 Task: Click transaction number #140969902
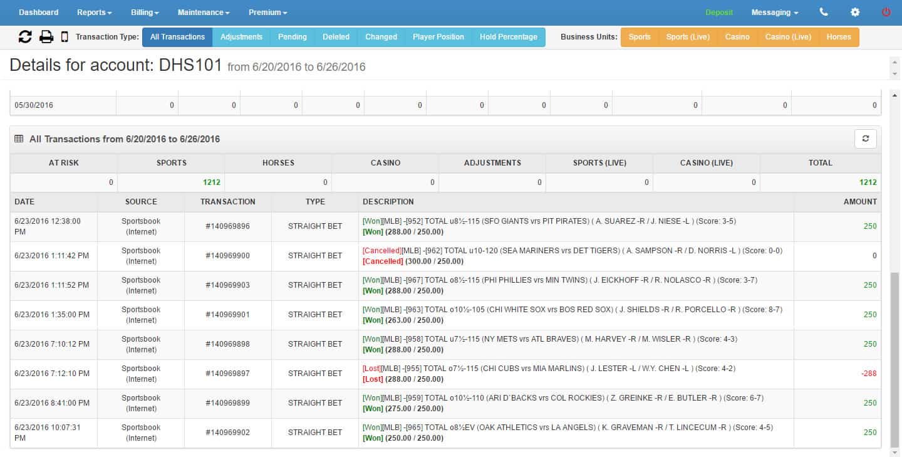[x=227, y=433]
